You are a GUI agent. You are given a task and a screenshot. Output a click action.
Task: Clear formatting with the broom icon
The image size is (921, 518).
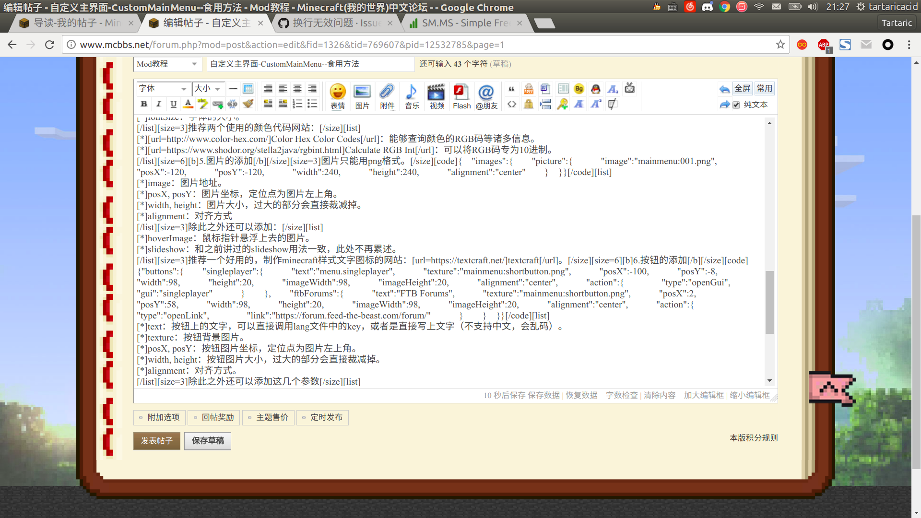[x=248, y=104]
